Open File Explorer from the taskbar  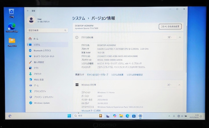click(121, 116)
